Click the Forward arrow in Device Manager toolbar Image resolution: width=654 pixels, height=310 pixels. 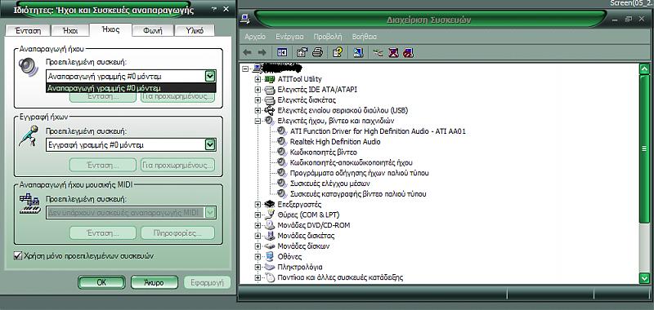coord(262,52)
